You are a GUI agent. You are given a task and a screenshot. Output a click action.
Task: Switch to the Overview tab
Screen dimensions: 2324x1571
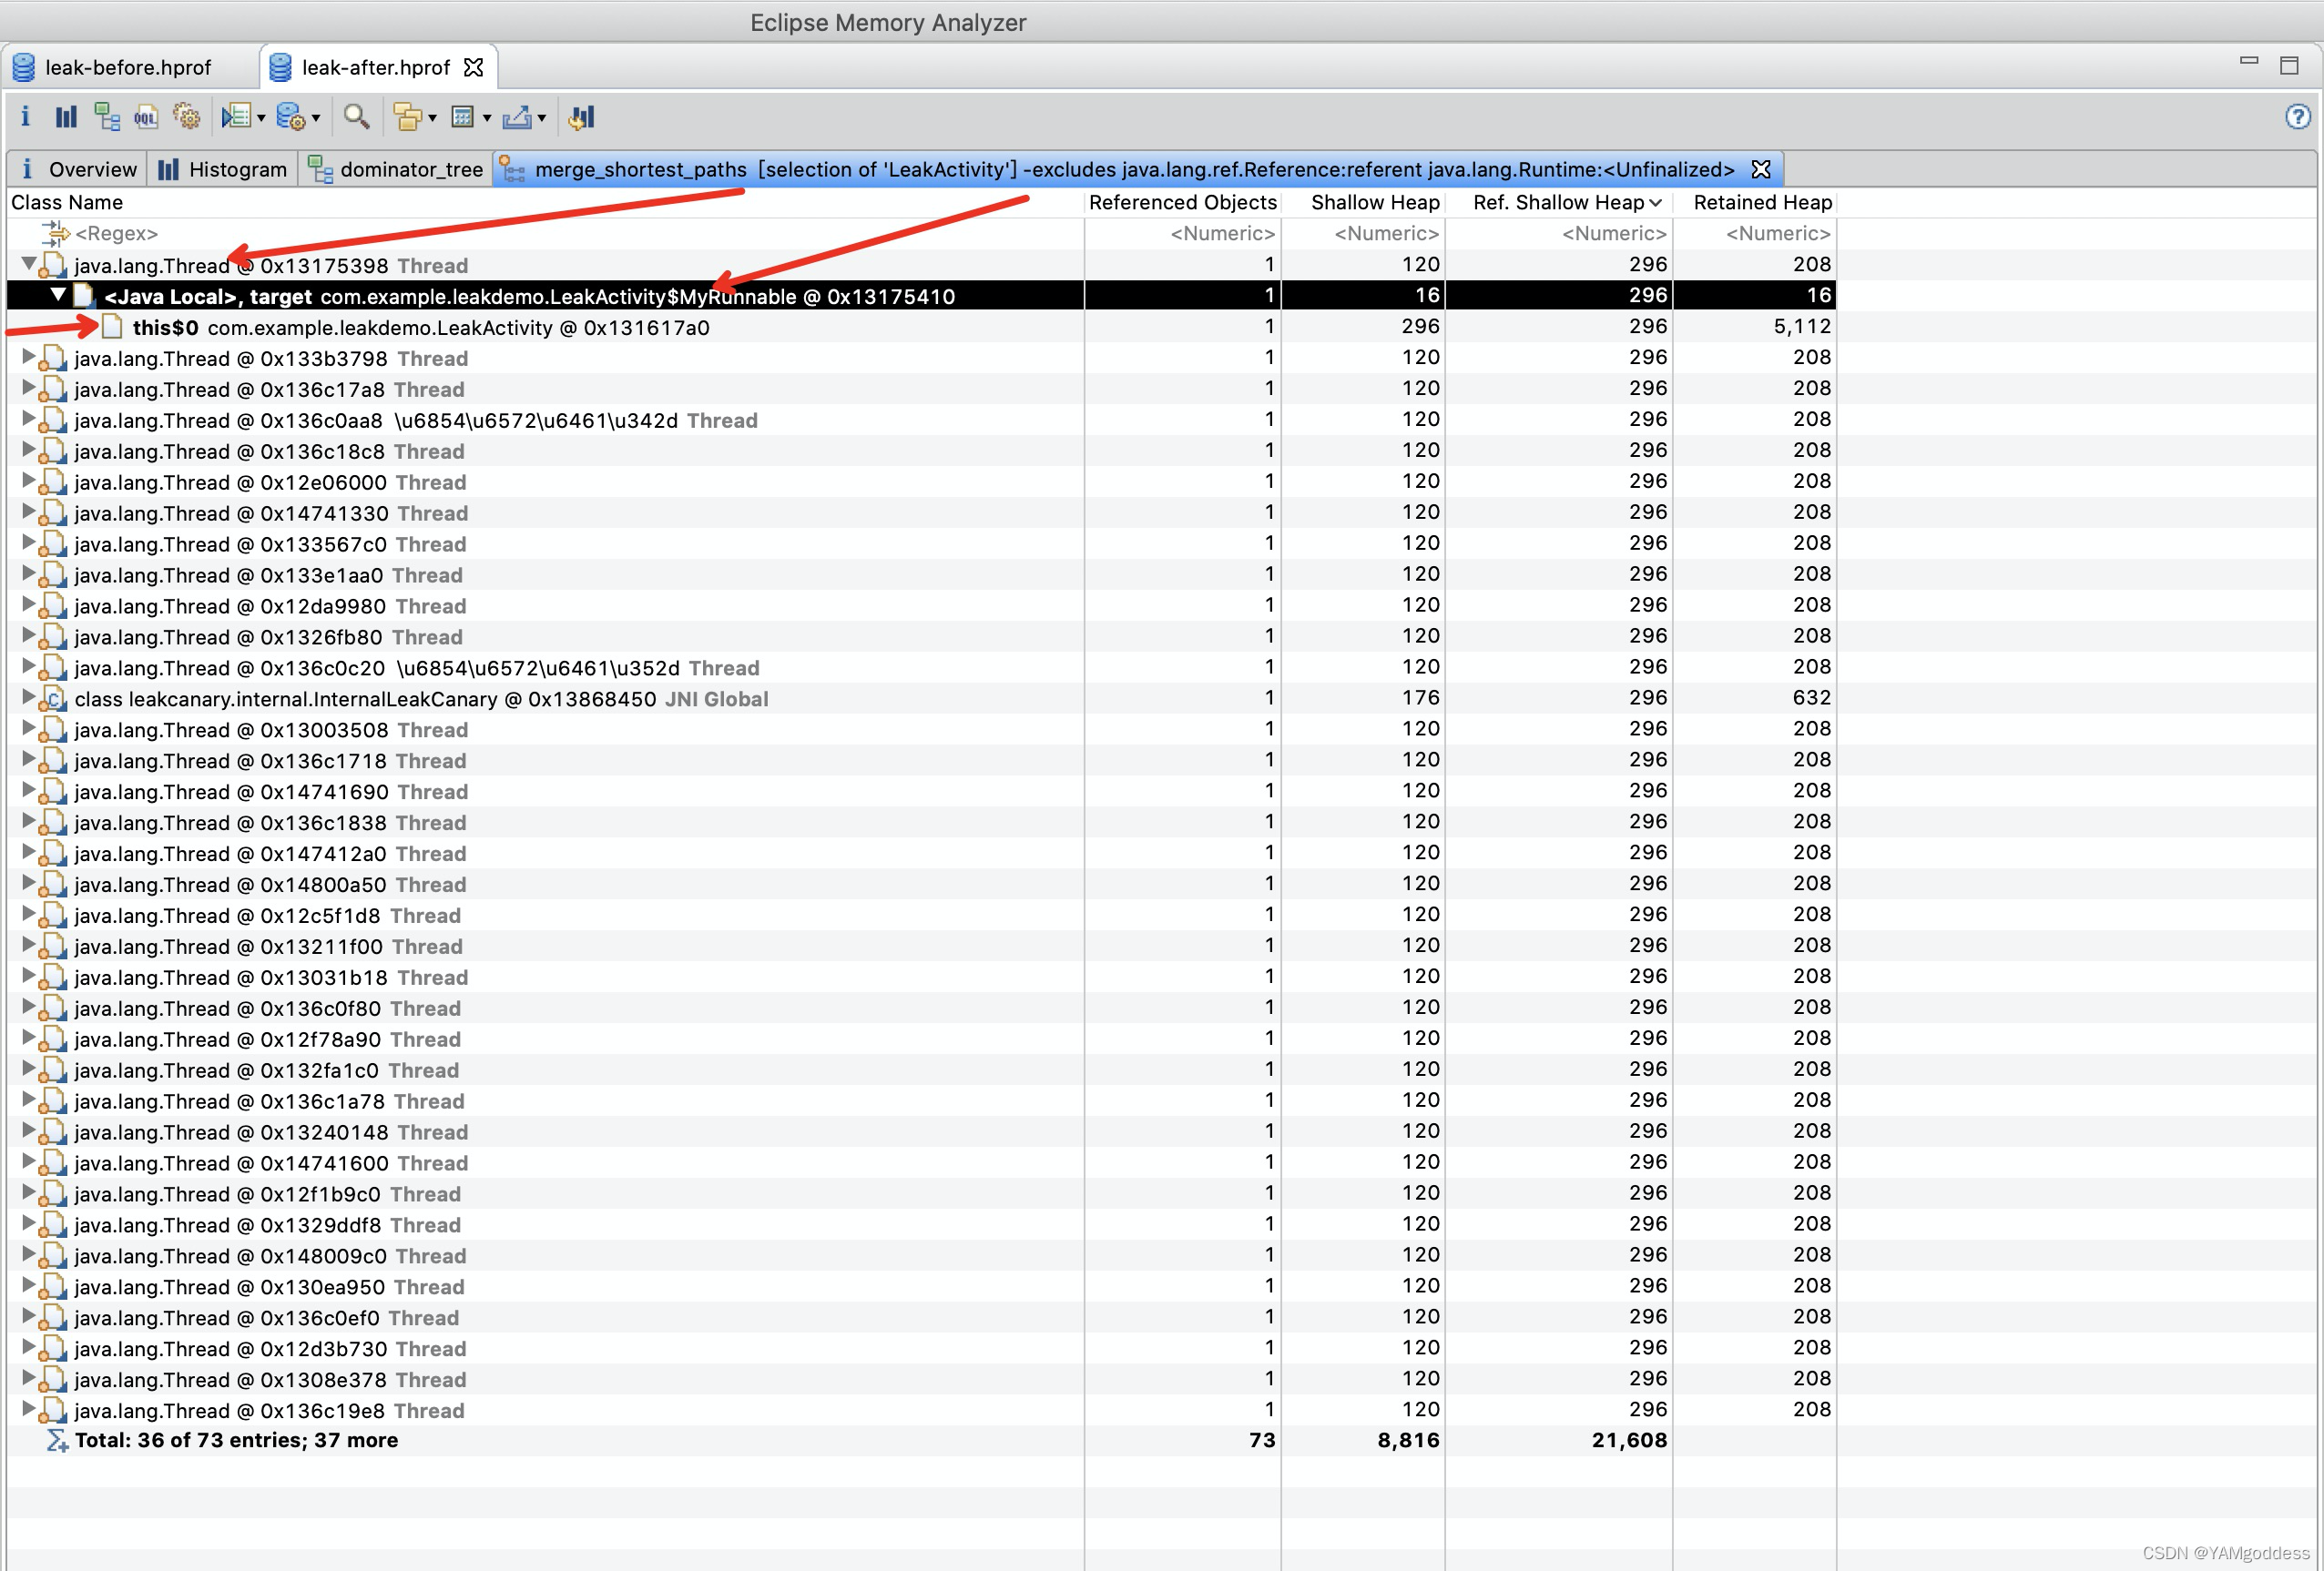(x=78, y=169)
